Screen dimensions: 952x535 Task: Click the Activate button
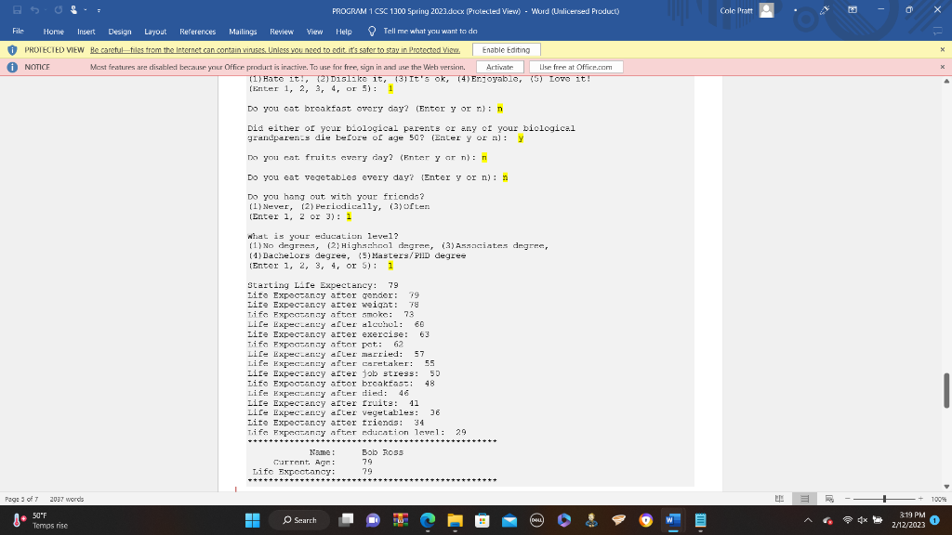499,67
